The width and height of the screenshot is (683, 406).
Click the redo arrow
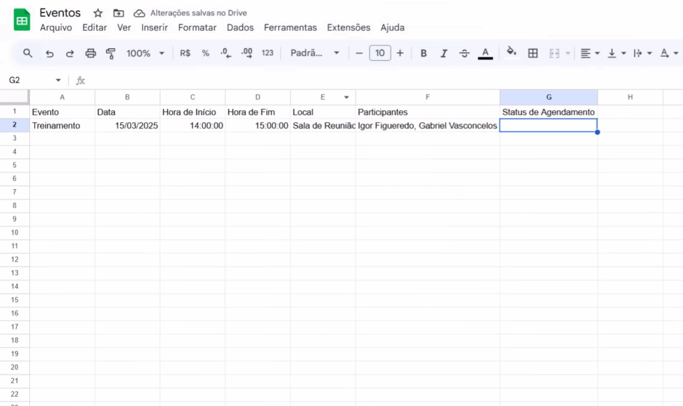click(69, 53)
